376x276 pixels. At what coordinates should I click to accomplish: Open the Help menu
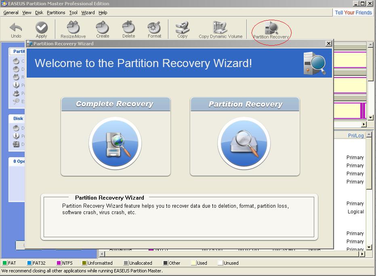(103, 13)
